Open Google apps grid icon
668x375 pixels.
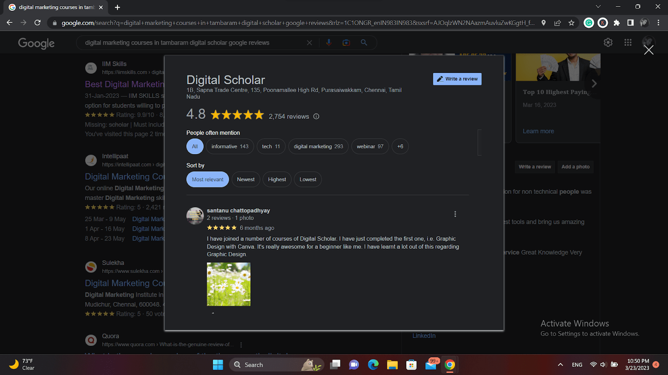[628, 42]
